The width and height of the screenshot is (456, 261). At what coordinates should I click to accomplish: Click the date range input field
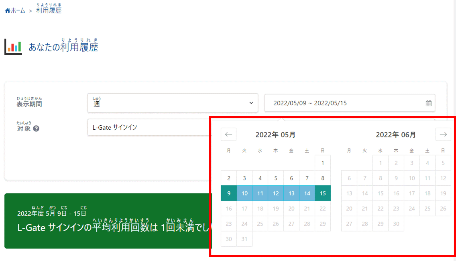350,103
